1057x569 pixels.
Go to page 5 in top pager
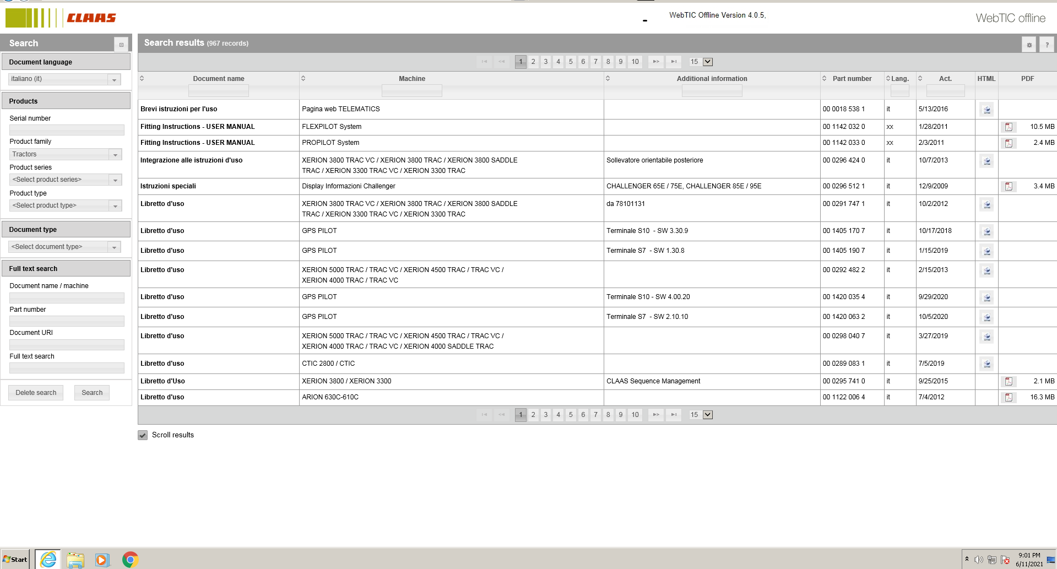coord(571,62)
